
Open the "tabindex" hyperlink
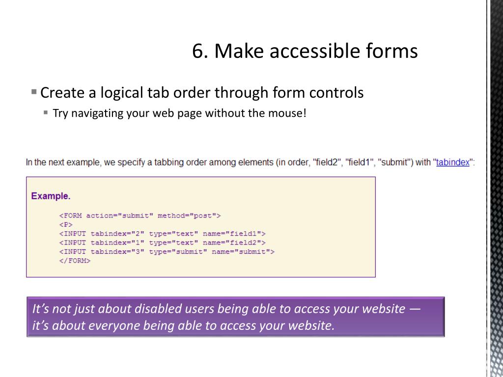[x=452, y=162]
